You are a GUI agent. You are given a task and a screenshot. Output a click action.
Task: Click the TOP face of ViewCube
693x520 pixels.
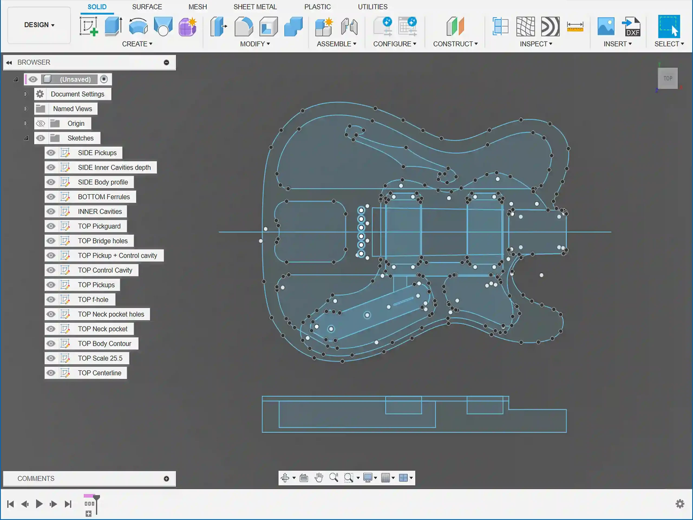[x=668, y=78]
